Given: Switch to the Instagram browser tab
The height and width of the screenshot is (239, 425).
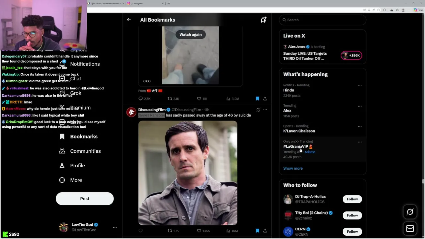Looking at the screenshot, I should (x=145, y=3).
